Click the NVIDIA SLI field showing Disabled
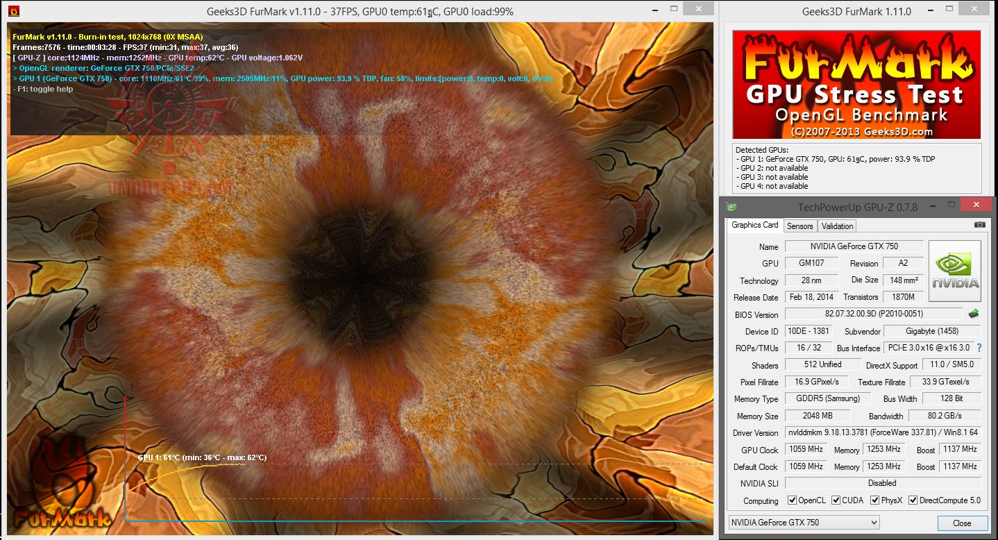Image resolution: width=998 pixels, height=540 pixels. [x=883, y=483]
